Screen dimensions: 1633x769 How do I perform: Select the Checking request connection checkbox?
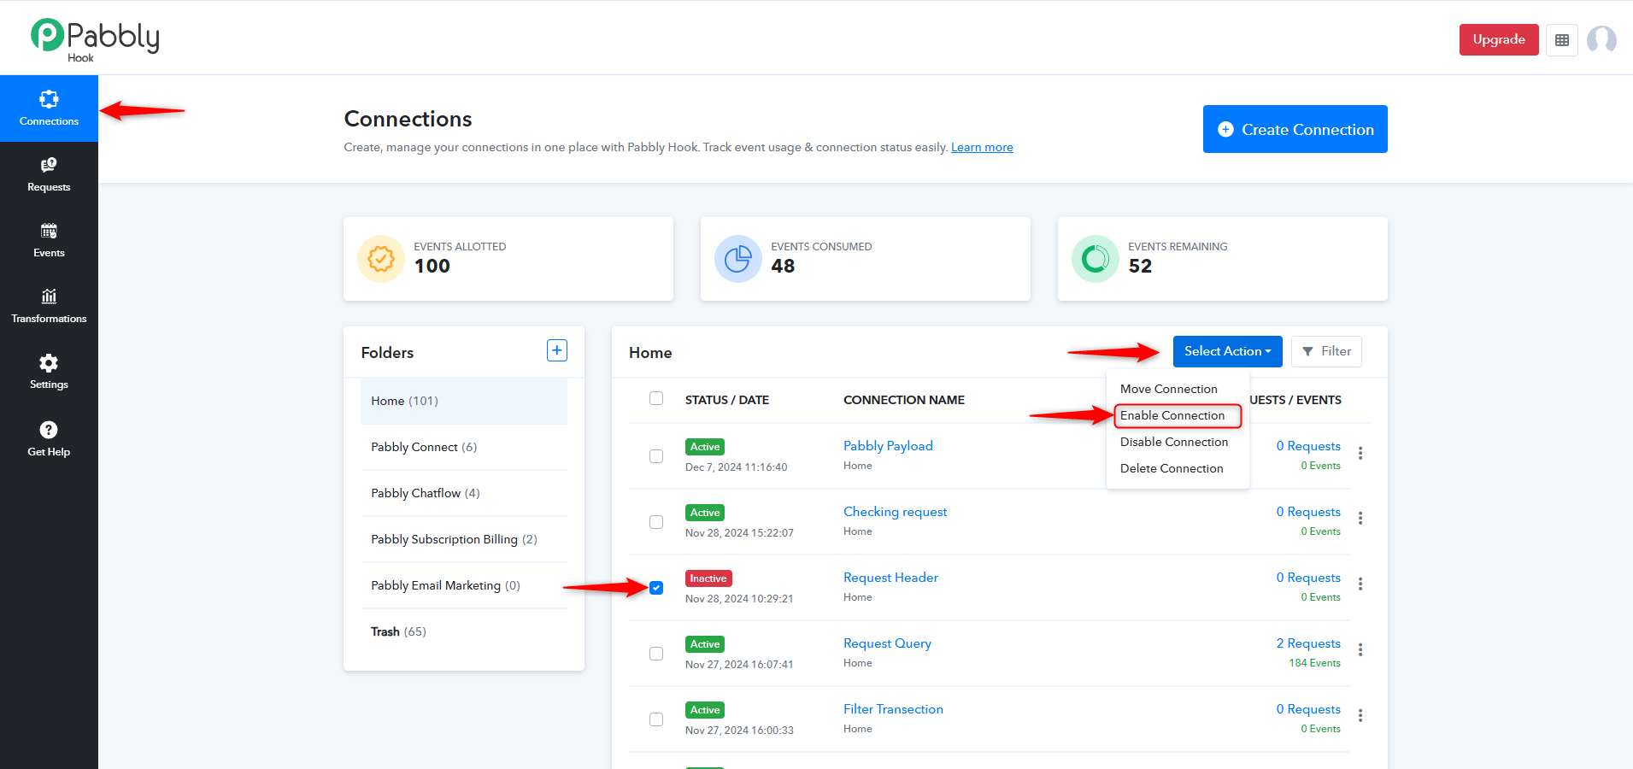click(x=656, y=522)
